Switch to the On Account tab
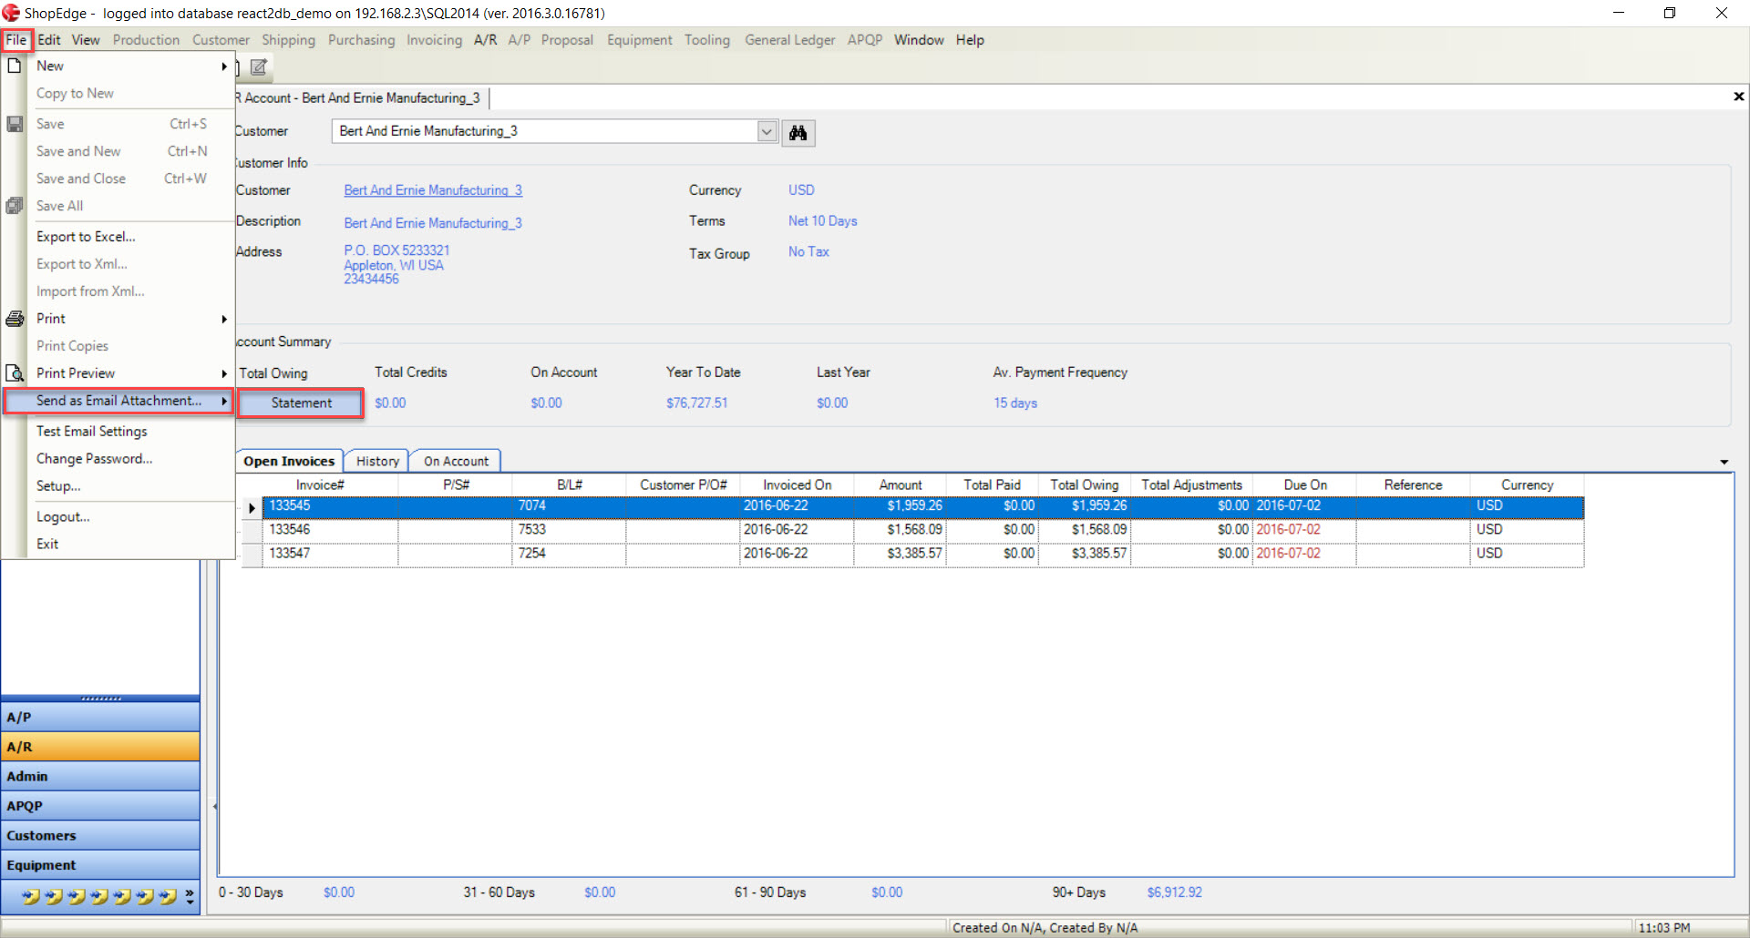The width and height of the screenshot is (1750, 938). [x=456, y=462]
